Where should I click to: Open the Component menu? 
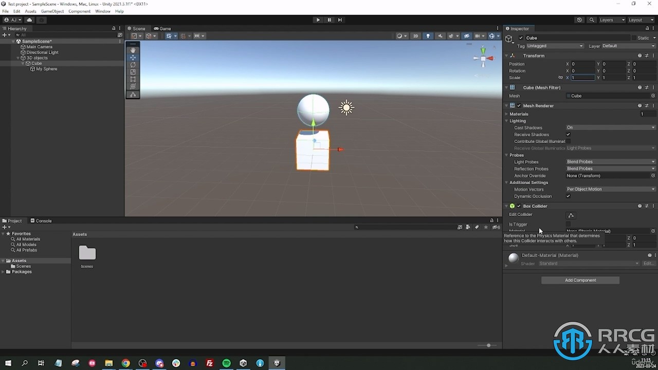(x=79, y=11)
